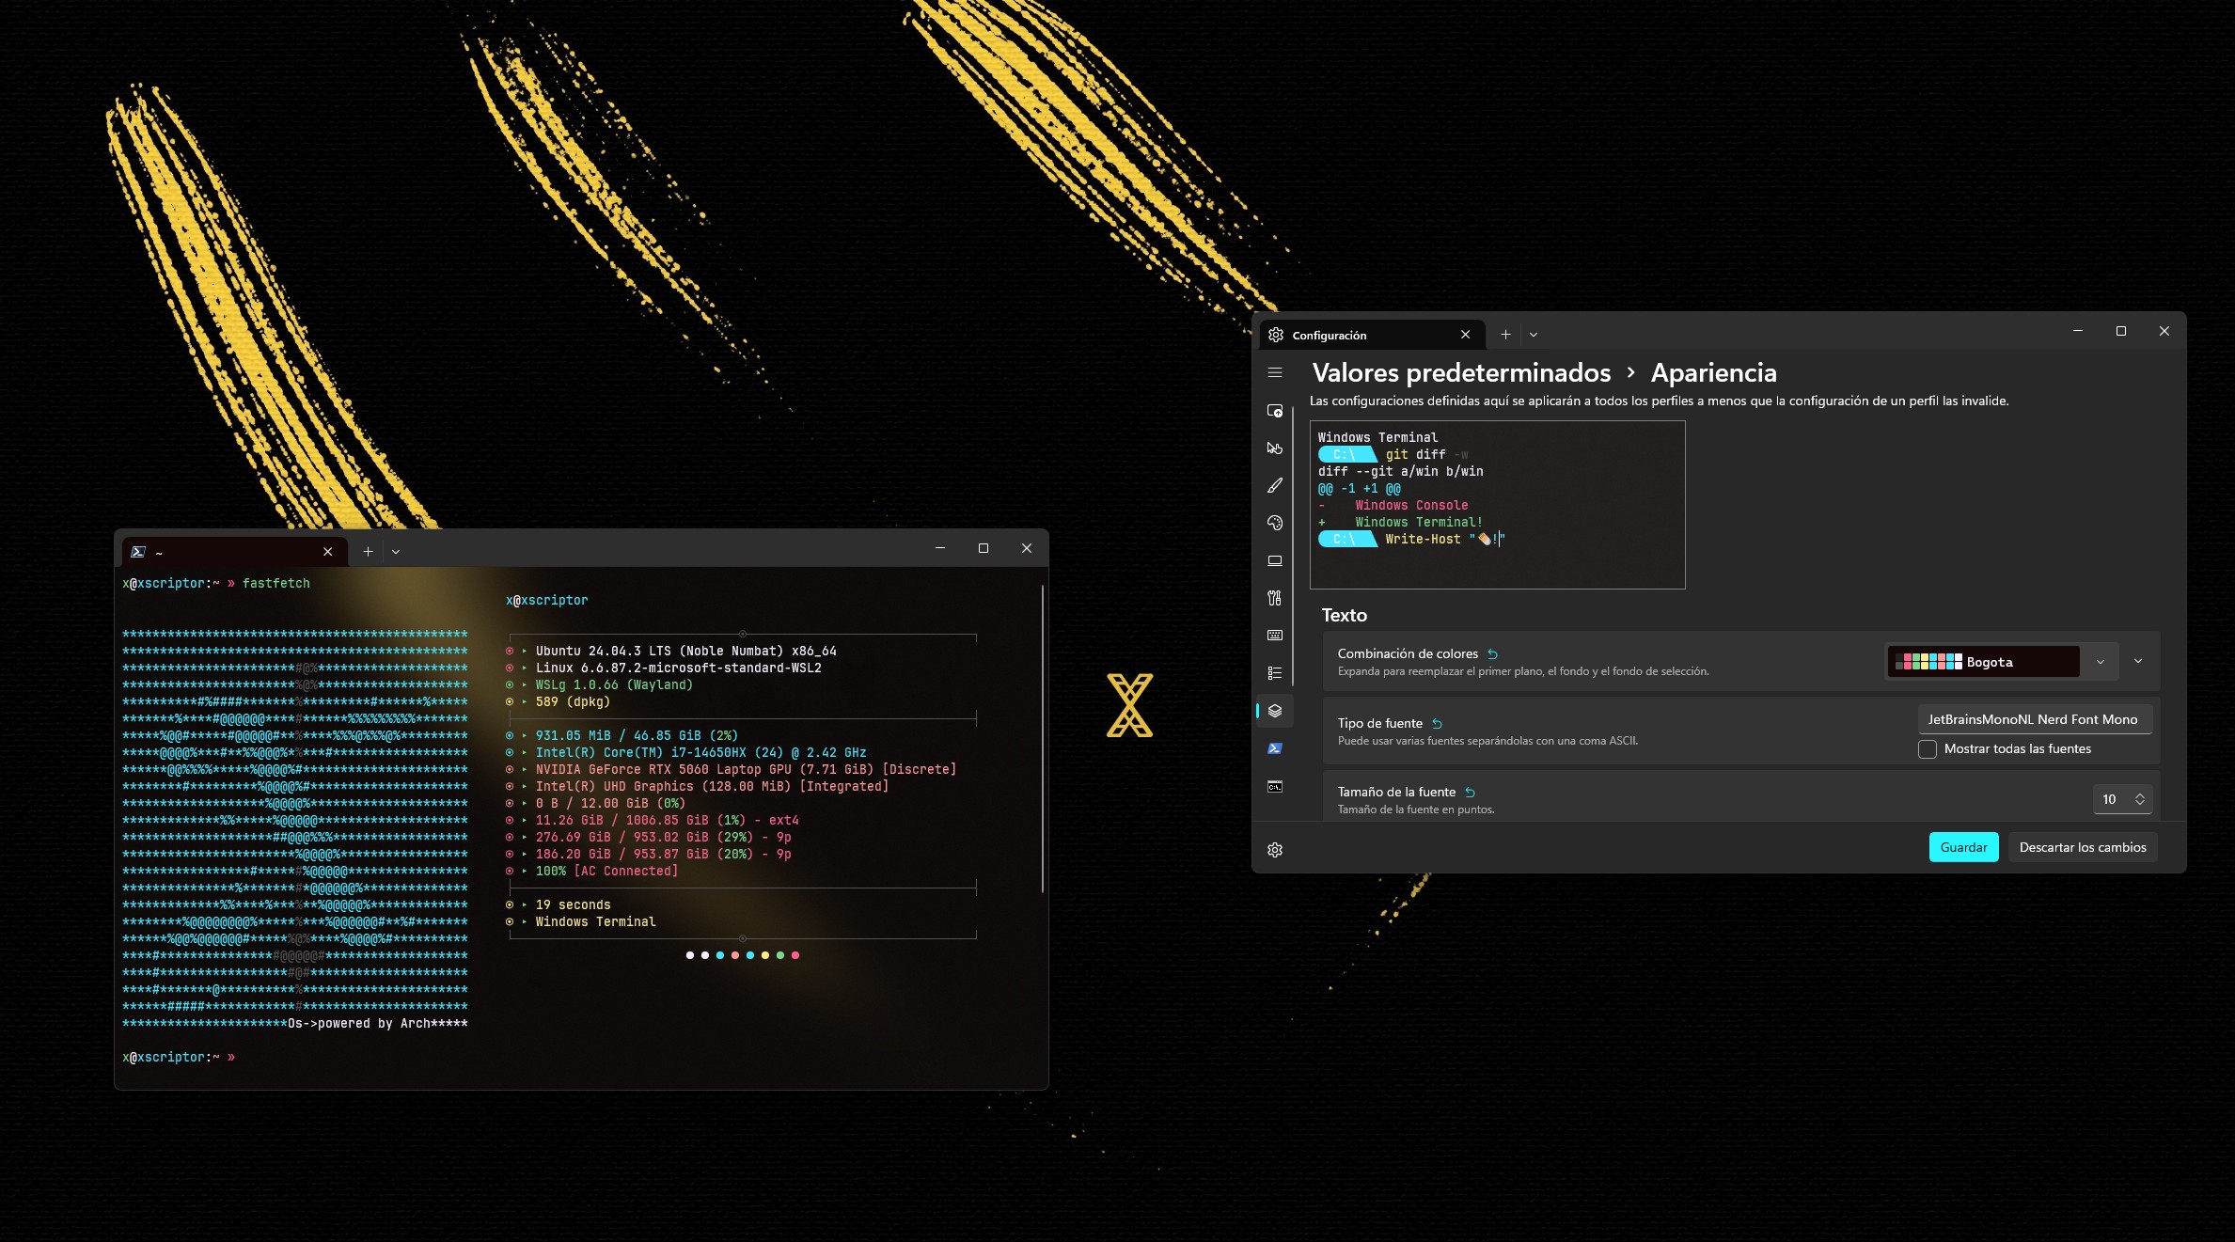The image size is (2235, 1242).
Task: Open Rendering monitor icon in sidebar
Action: (x=1275, y=560)
